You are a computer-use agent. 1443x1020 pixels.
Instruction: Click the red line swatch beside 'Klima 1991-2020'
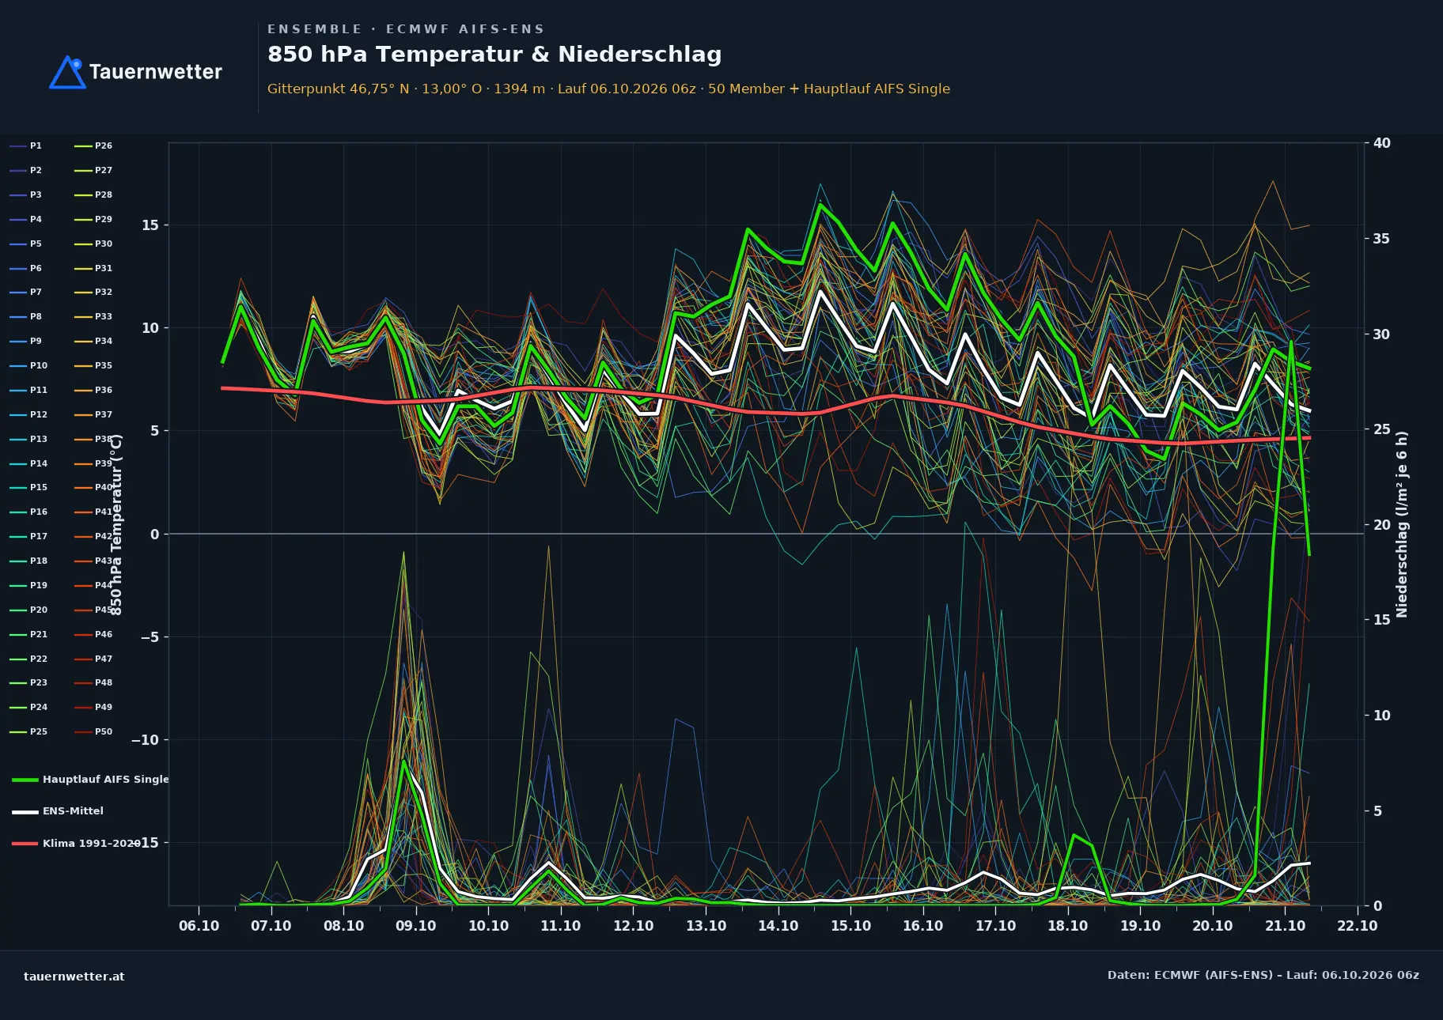tap(25, 844)
